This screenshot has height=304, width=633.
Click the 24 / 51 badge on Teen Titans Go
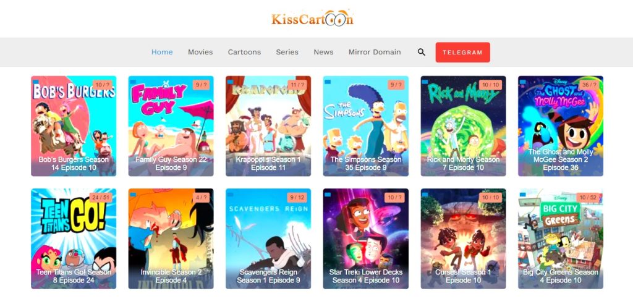(x=102, y=198)
